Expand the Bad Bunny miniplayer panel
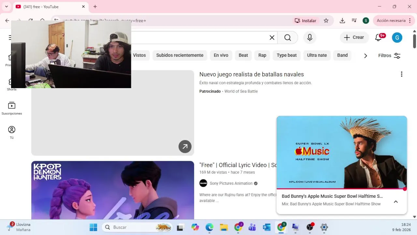 [x=396, y=202]
